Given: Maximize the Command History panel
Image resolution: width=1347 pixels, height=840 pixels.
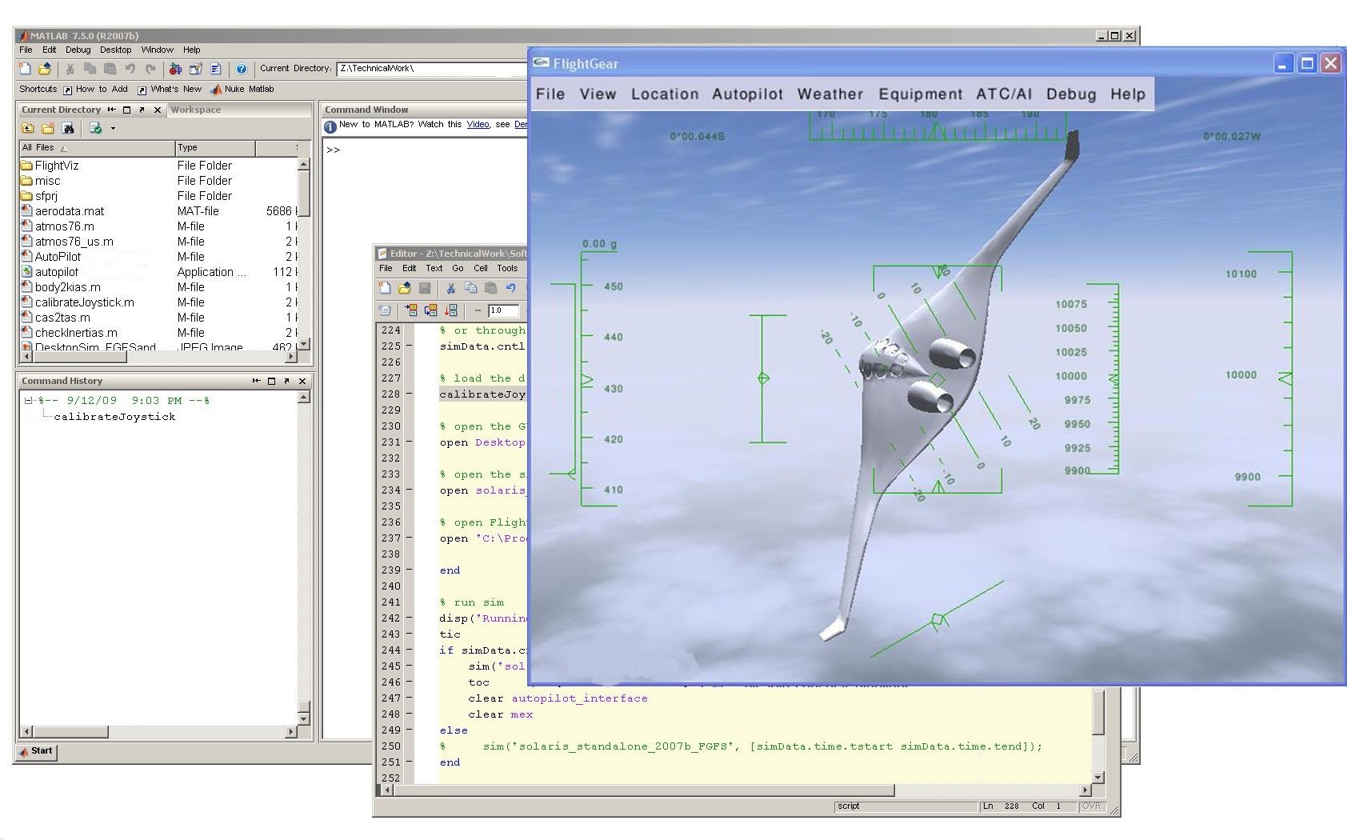Looking at the screenshot, I should [271, 381].
